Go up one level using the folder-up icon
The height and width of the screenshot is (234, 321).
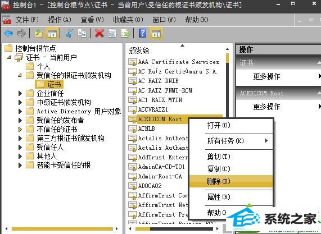[39, 33]
